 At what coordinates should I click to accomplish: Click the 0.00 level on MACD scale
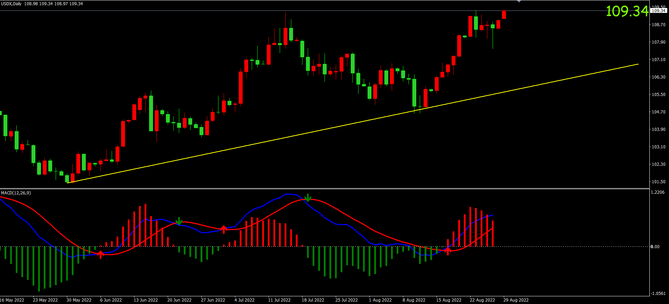(655, 247)
